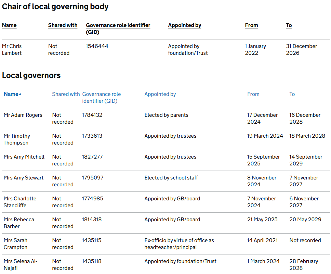331x274 pixels.
Task: Sort Local governors by Governance role identifier
Action: tap(101, 97)
